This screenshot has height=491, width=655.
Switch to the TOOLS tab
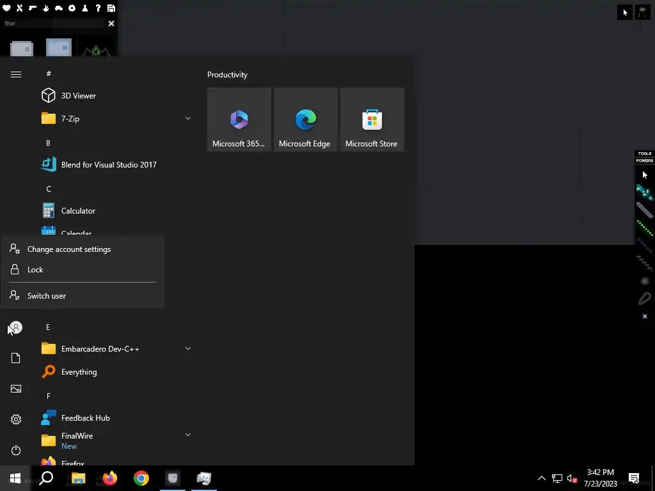(645, 153)
